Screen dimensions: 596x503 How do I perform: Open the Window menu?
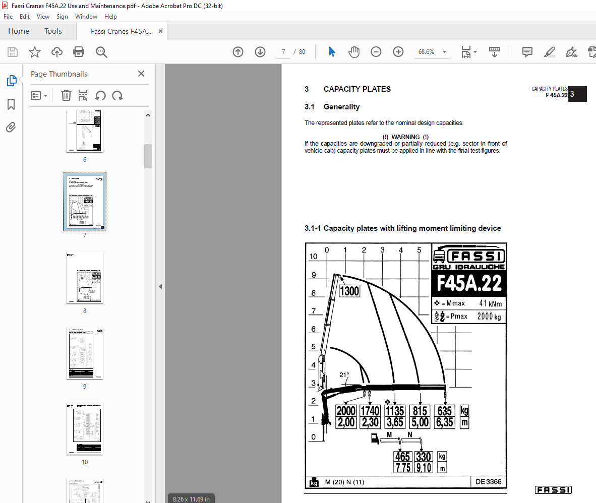pyautogui.click(x=86, y=17)
